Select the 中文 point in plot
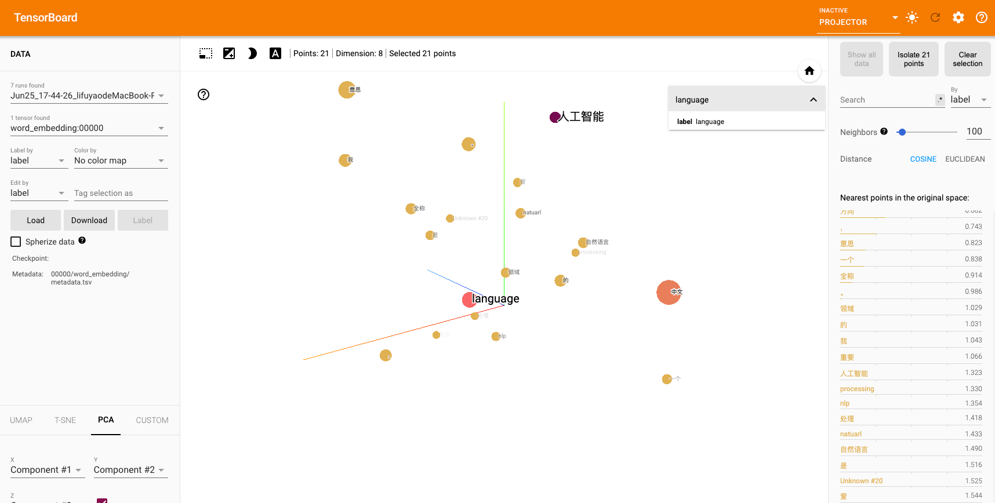Screen dimensions: 995x503 point(669,292)
